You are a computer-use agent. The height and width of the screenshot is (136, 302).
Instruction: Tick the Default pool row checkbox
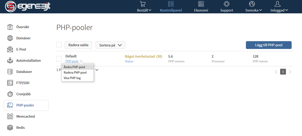[x=59, y=59]
